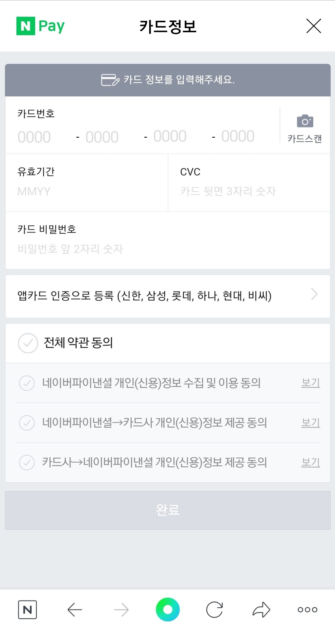Click the N Pay logo

click(41, 26)
